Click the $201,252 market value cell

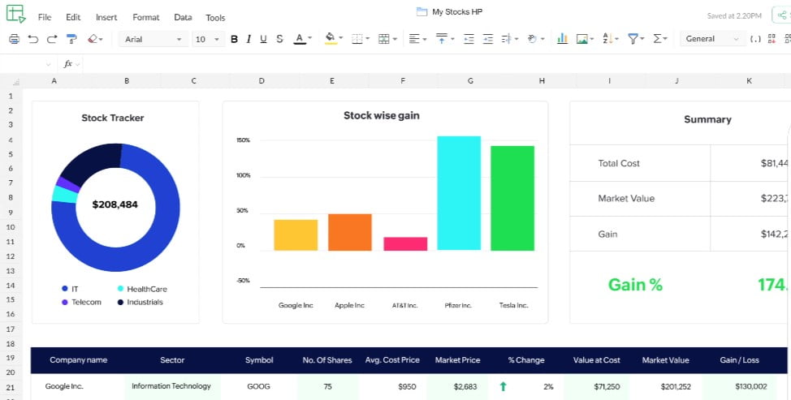pos(676,387)
